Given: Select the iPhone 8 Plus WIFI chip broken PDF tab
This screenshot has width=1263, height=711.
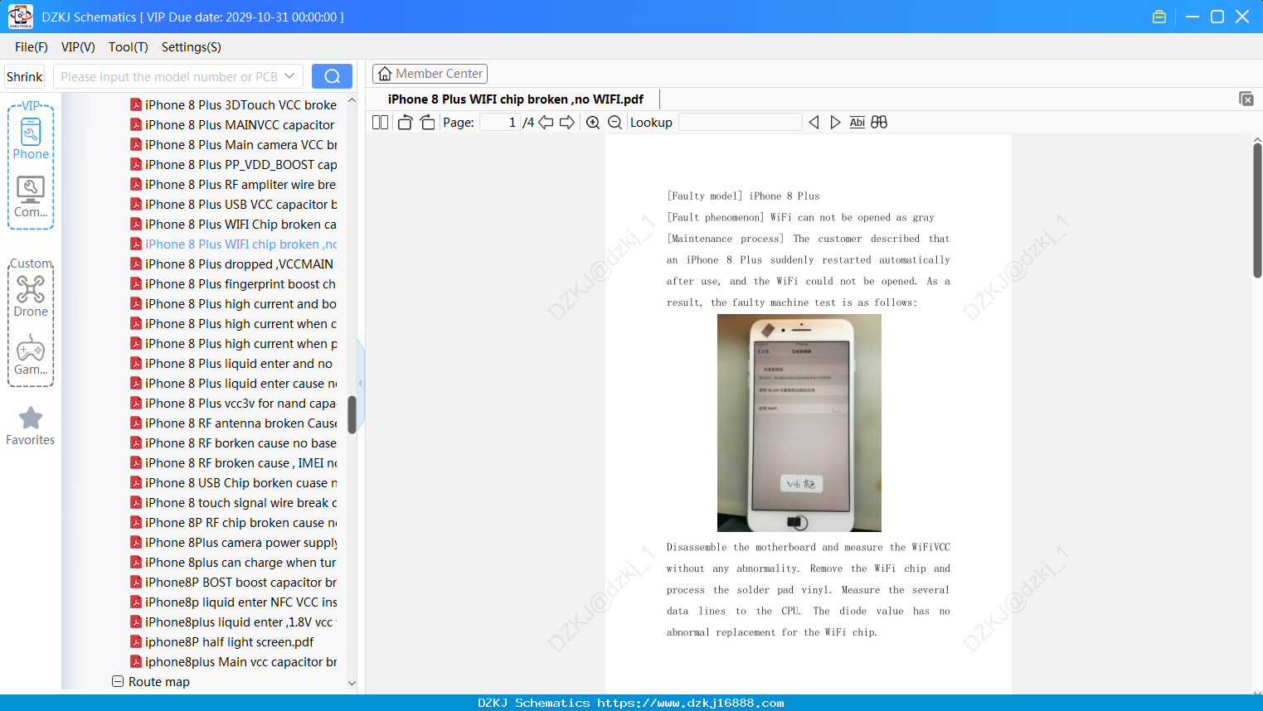Looking at the screenshot, I should click(x=516, y=99).
